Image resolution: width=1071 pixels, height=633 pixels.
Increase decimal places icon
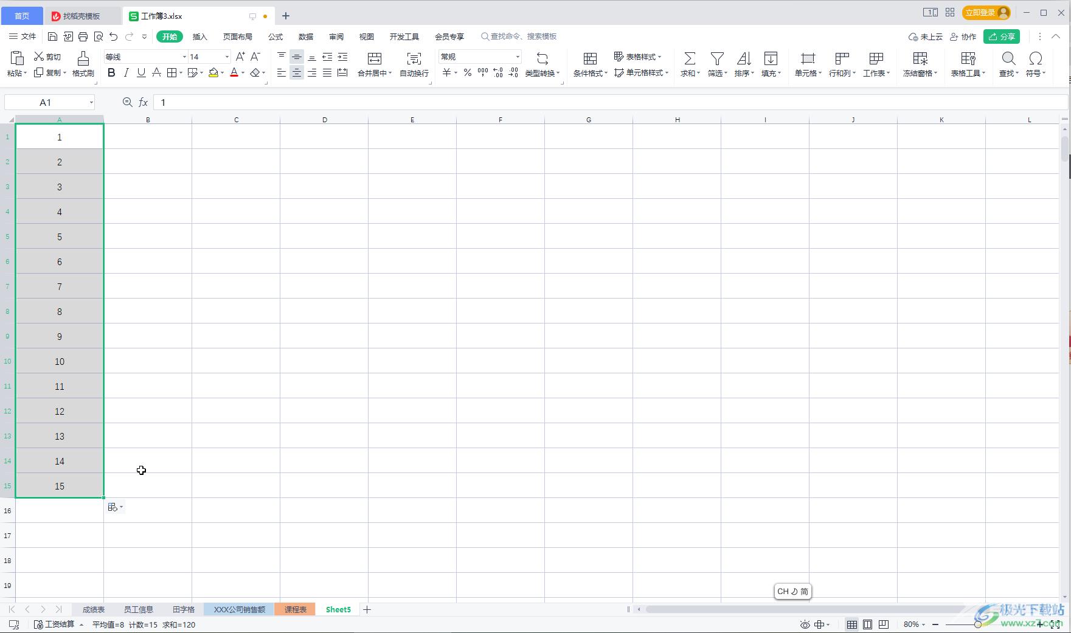[x=498, y=73]
